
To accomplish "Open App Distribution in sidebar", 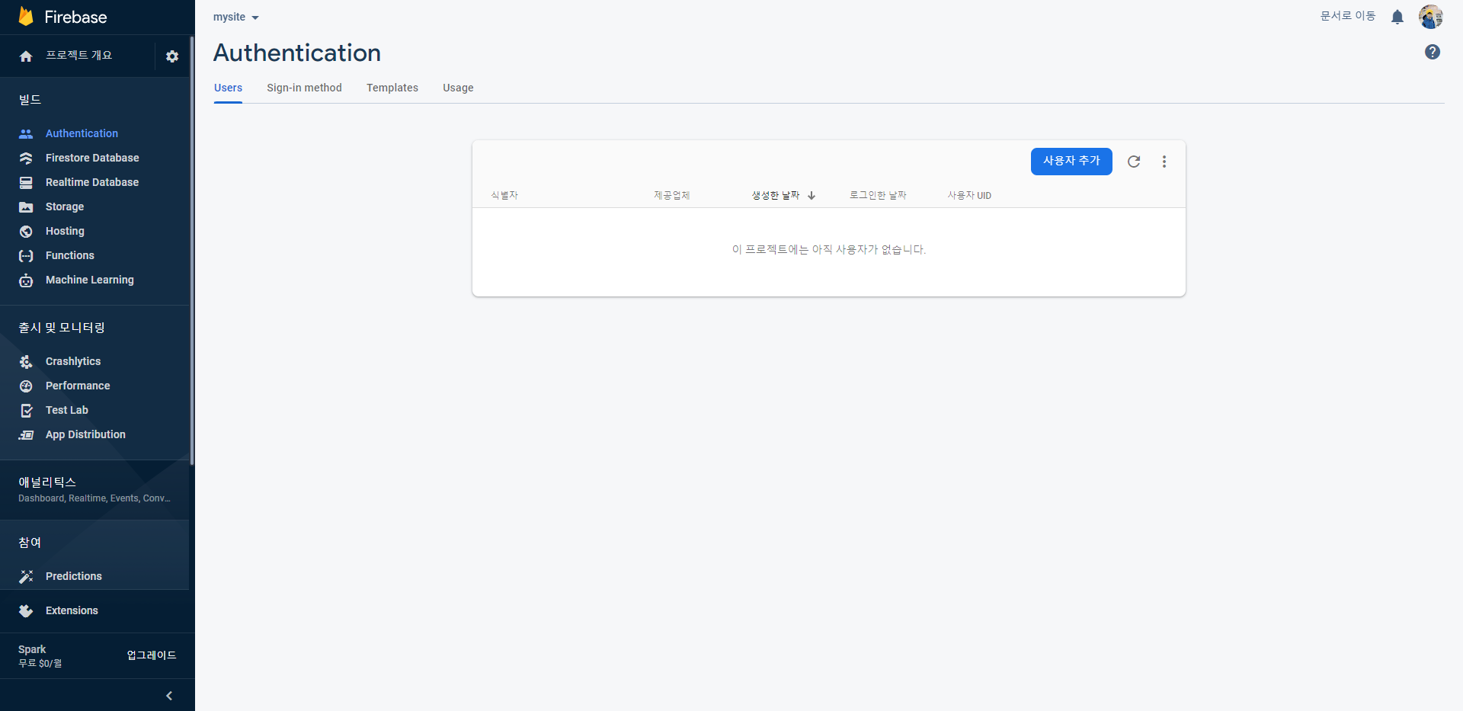I will (x=85, y=434).
